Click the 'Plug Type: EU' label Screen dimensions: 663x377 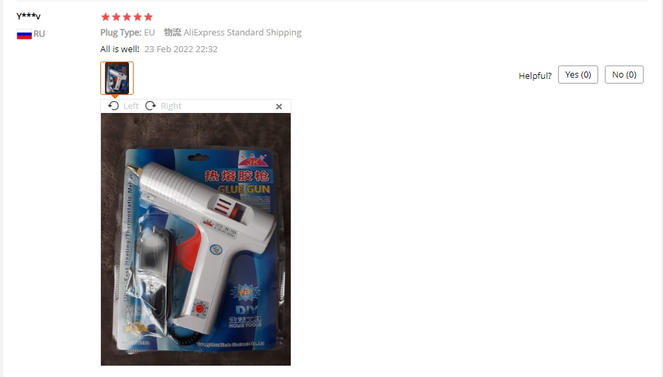pos(128,33)
